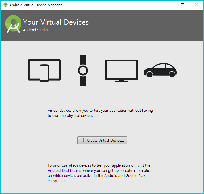204x194 pixels.
Task: Click the Android Auto car icon
Action: [x=160, y=70]
